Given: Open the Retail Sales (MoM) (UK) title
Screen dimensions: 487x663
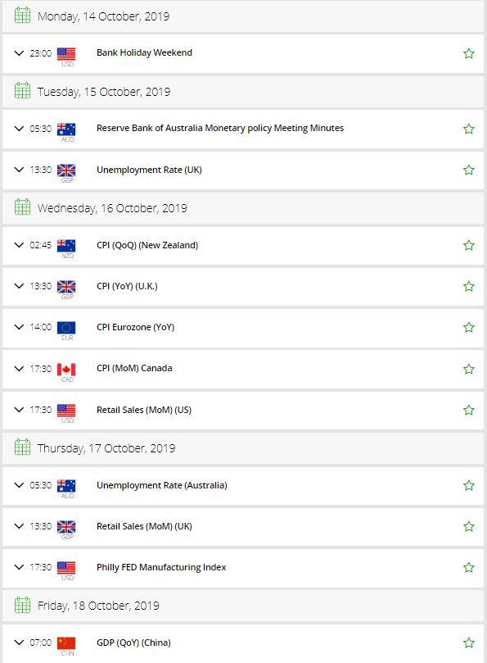Looking at the screenshot, I should point(144,526).
